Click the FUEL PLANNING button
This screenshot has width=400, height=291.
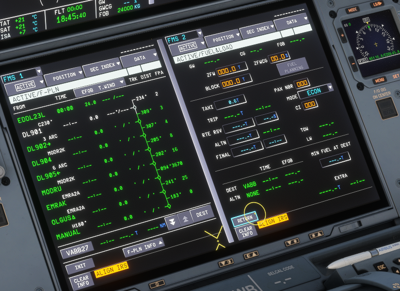[x=293, y=67]
